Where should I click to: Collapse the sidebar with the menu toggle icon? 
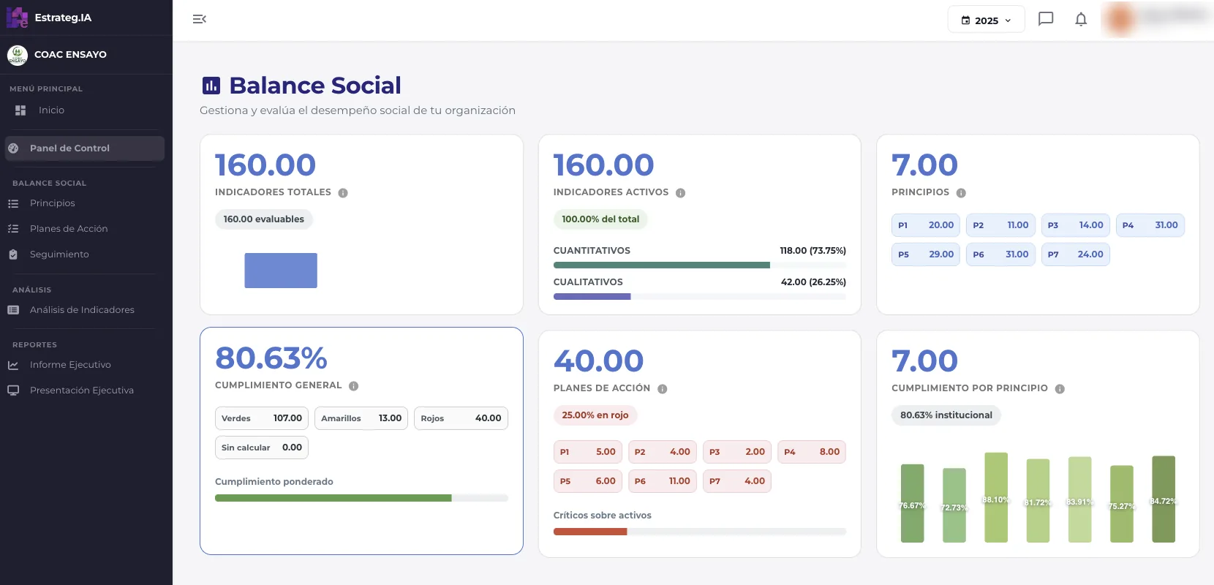point(200,19)
